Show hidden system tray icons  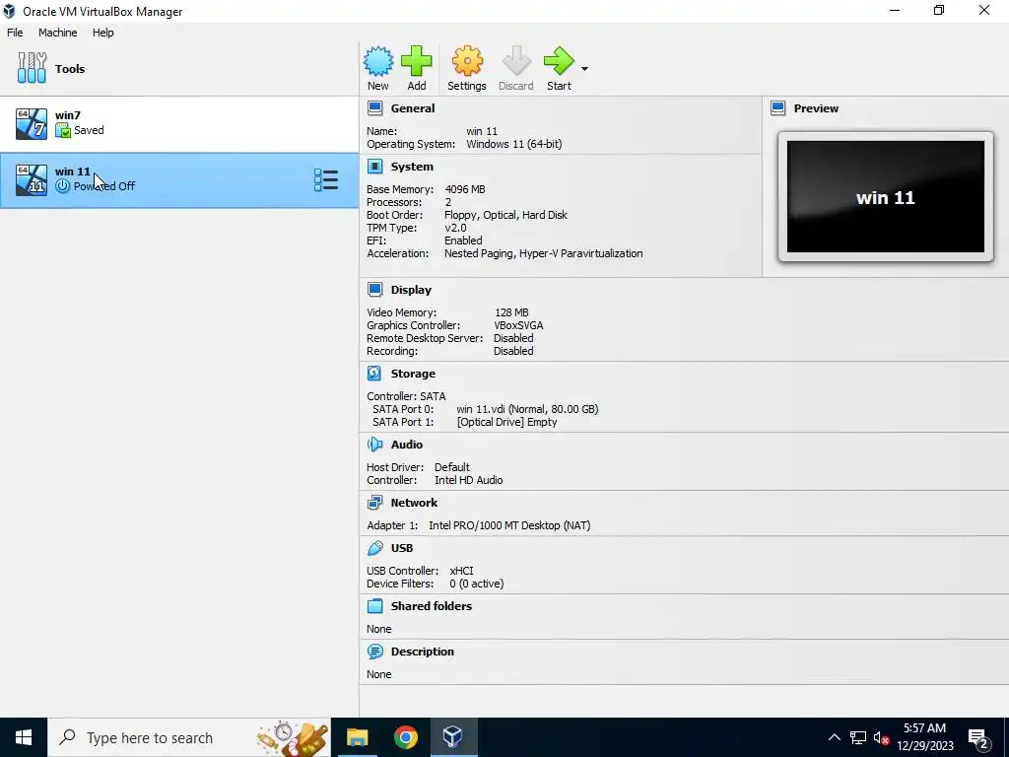pos(834,737)
